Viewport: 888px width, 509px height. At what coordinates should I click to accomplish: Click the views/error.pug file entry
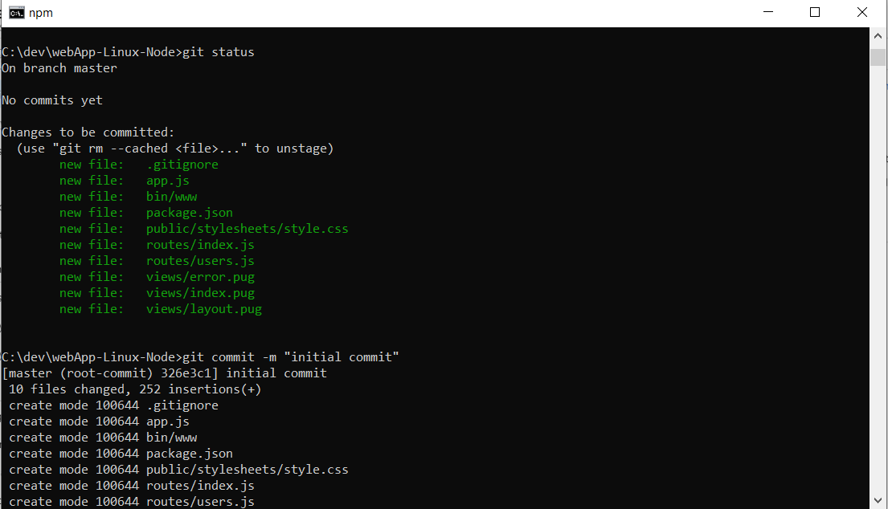tap(201, 276)
